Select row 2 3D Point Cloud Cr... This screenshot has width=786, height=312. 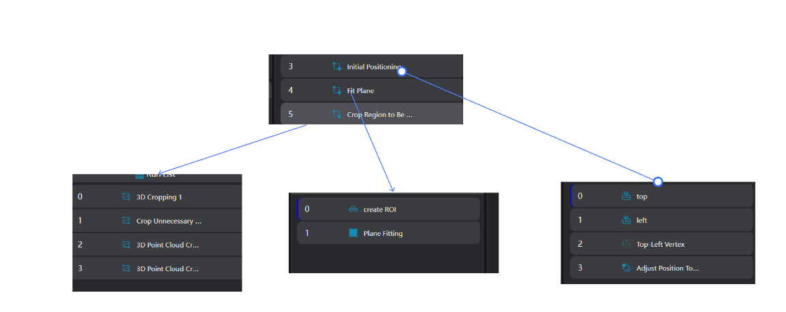click(x=157, y=245)
